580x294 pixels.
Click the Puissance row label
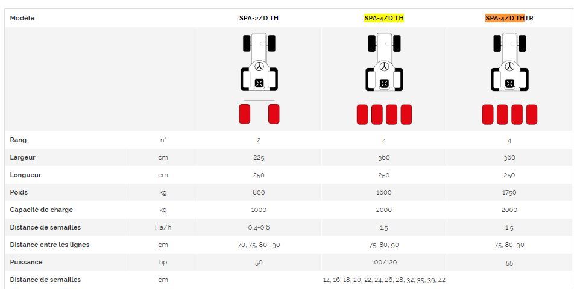coord(27,262)
